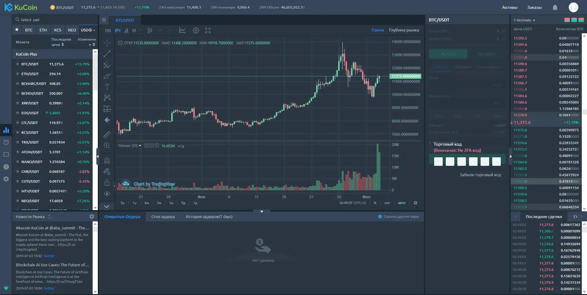Hide all drawings eye icon
Image resolution: width=587 pixels, height=295 pixels.
pos(107,194)
